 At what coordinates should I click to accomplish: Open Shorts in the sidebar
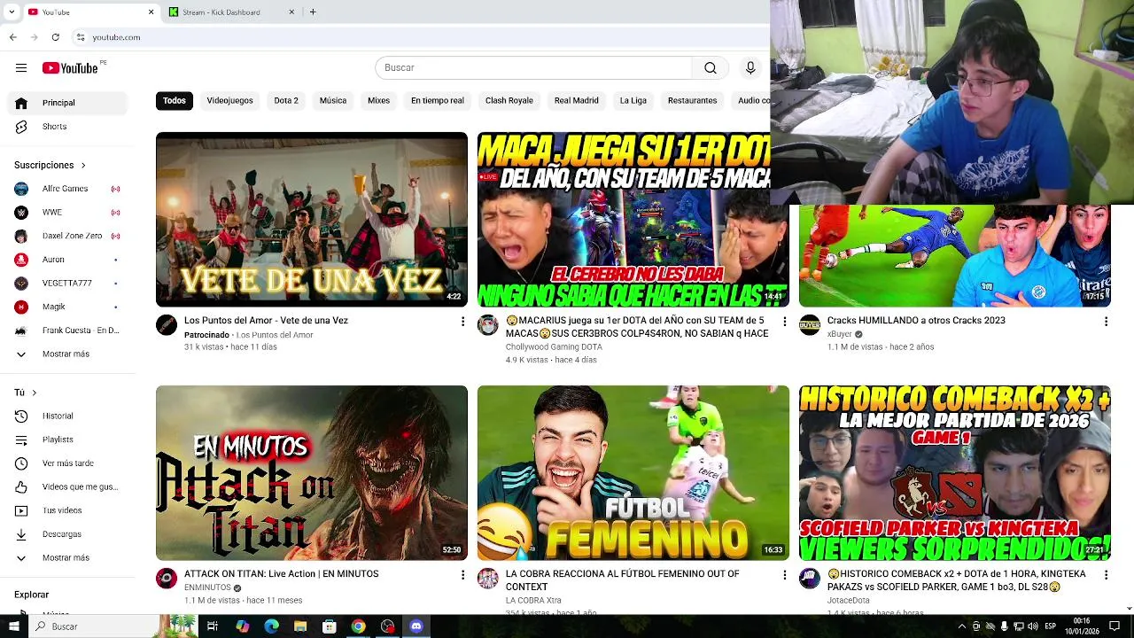pos(67,127)
